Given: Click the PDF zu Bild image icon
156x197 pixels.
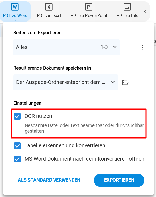Looking at the screenshot, I should [127, 7].
